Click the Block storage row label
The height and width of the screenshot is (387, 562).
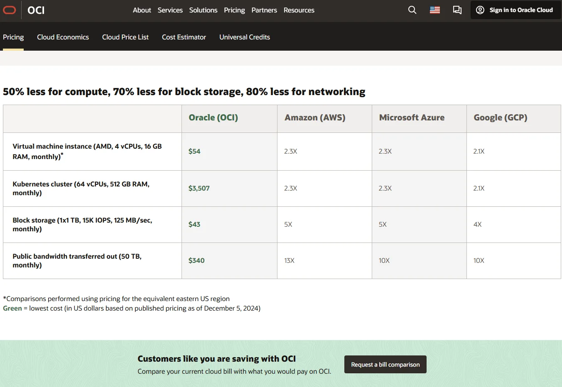[82, 224]
